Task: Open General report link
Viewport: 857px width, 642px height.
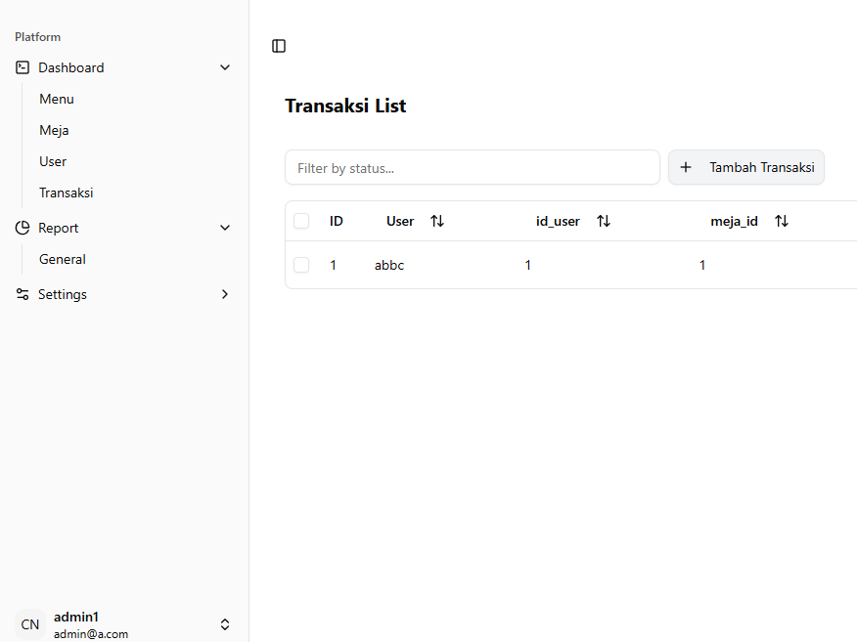Action: [63, 259]
